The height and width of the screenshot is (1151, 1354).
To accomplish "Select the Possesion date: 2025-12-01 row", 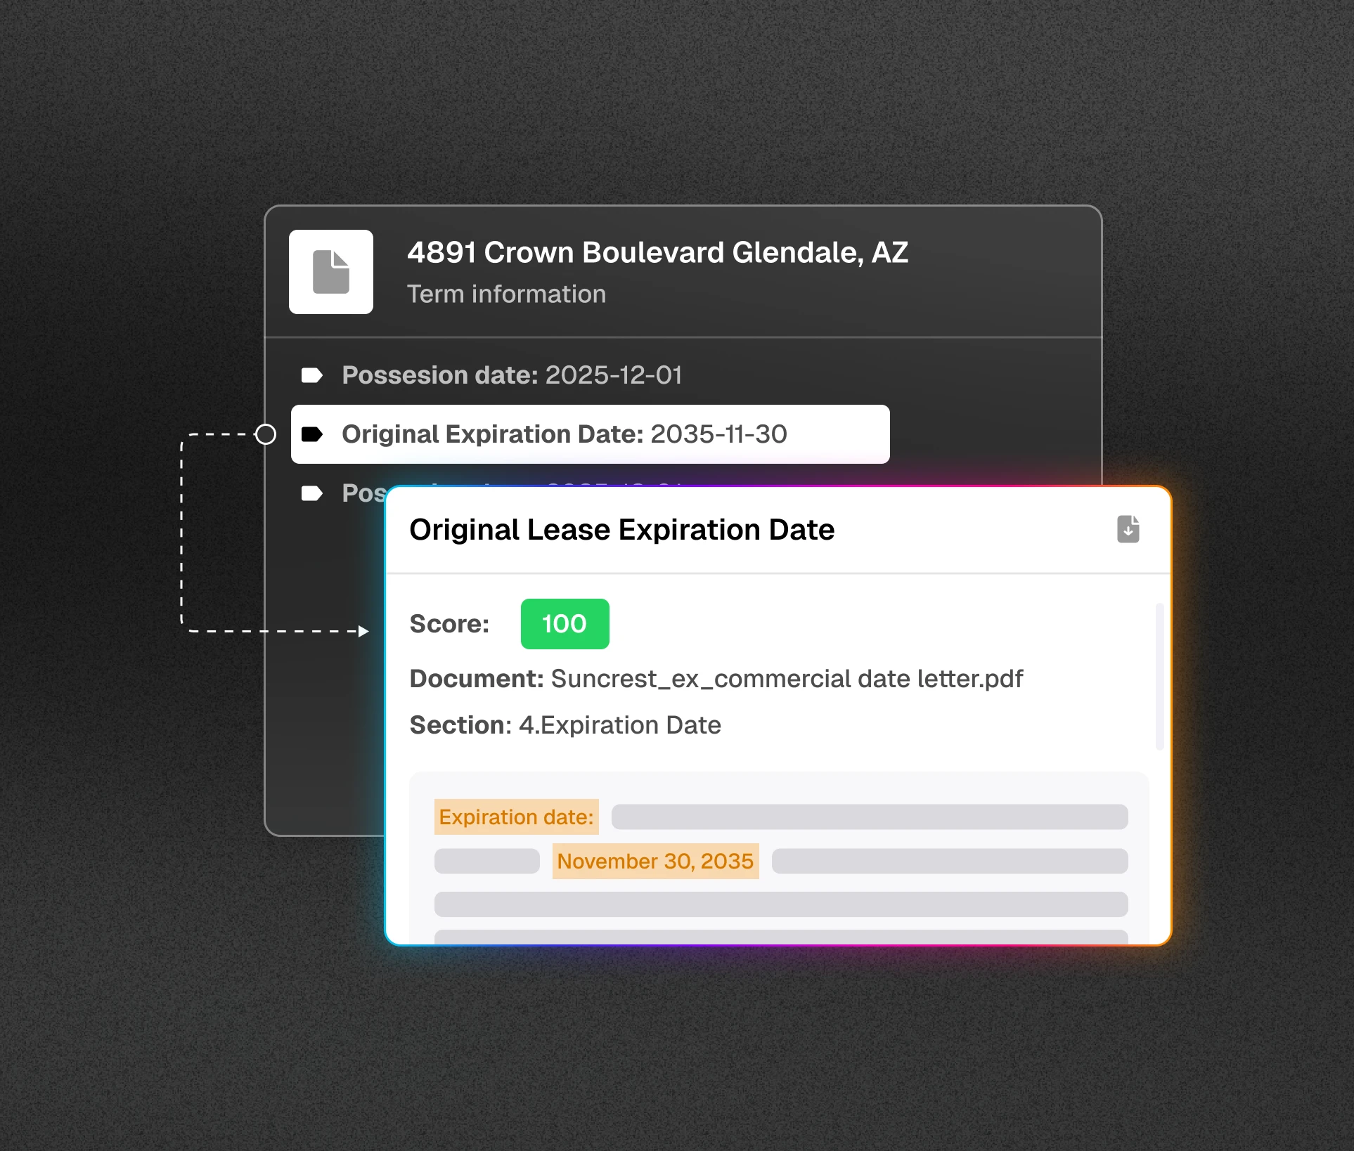I will coord(491,375).
